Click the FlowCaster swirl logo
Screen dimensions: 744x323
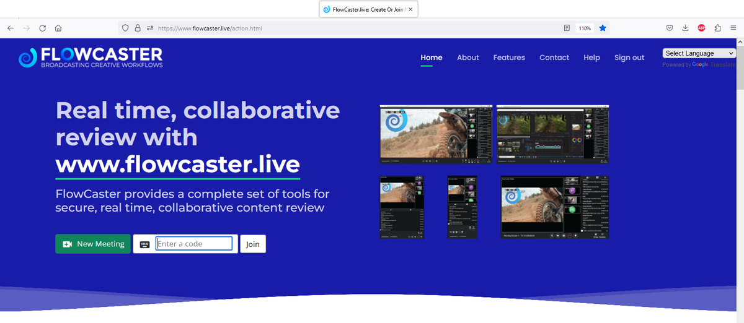[28, 58]
